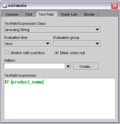Open the Border tab

pyautogui.click(x=90, y=14)
